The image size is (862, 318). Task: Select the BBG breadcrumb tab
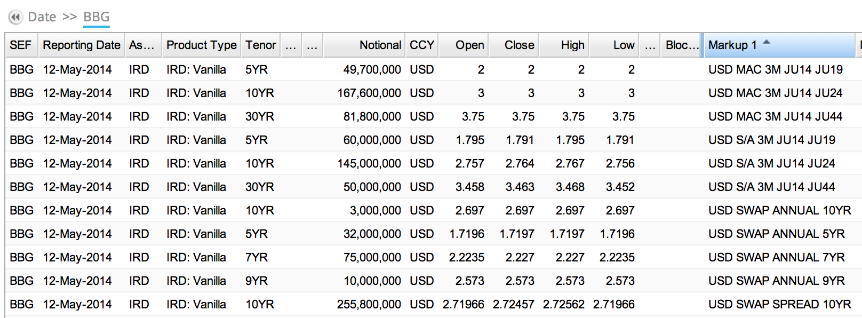[x=97, y=17]
